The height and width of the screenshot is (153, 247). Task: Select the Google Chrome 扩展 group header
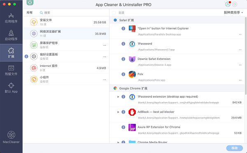pos(177,88)
